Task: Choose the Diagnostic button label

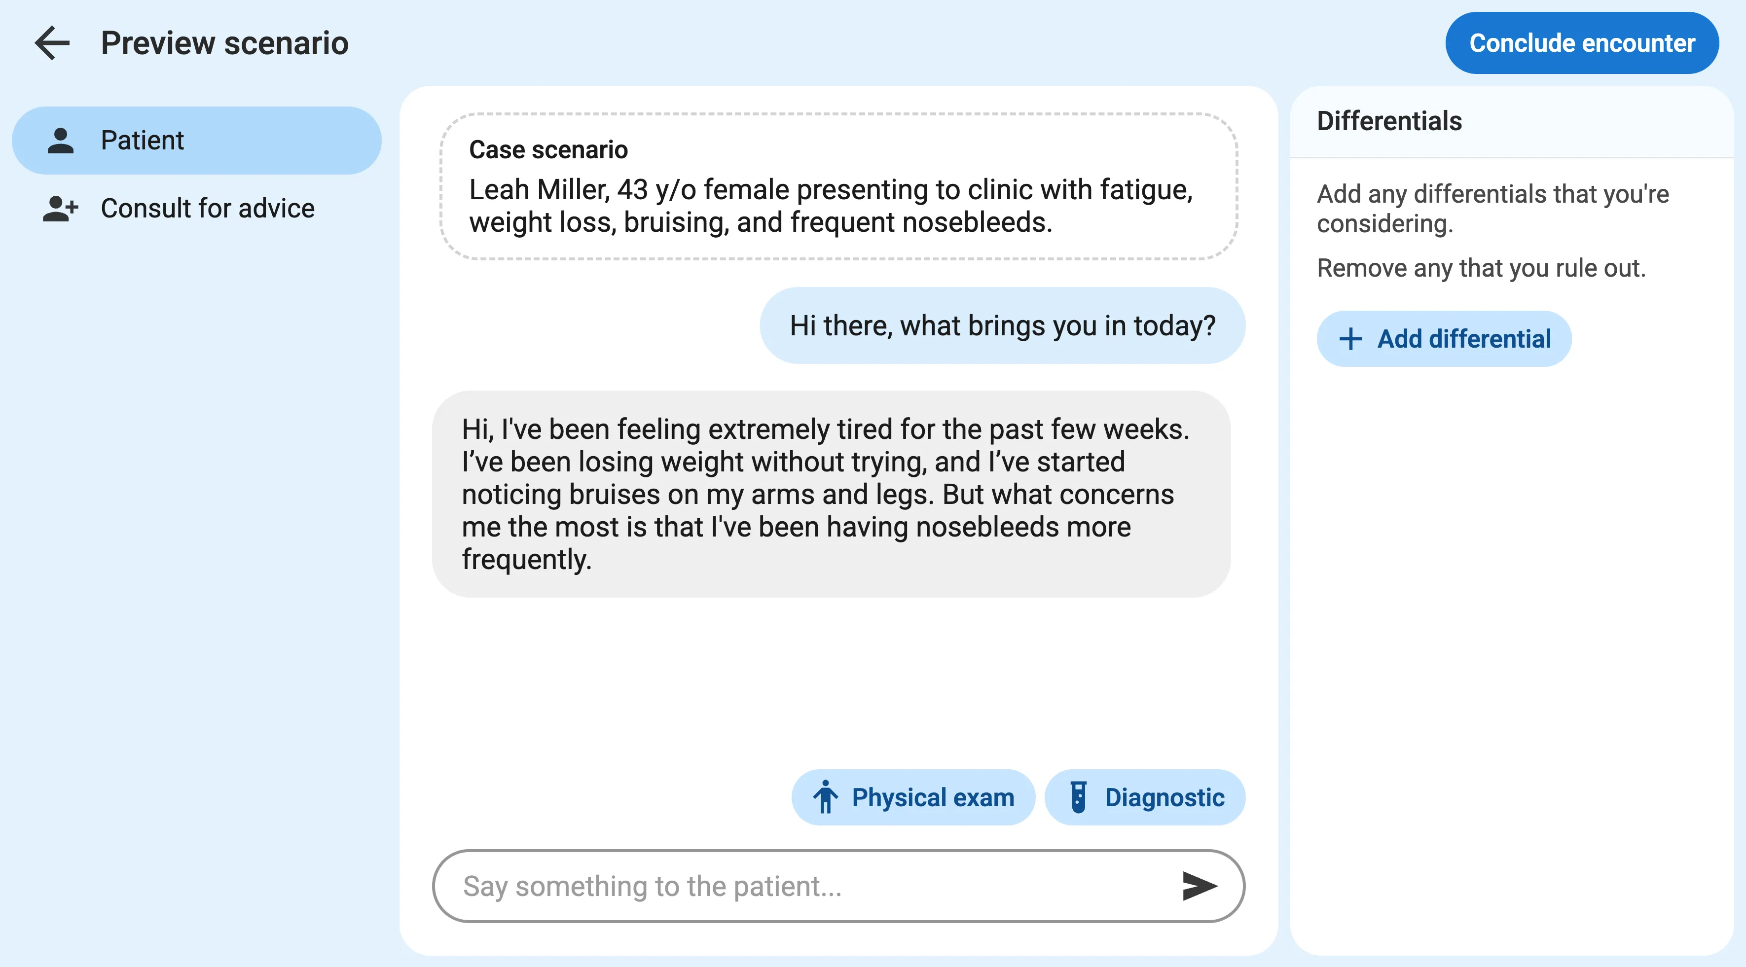Action: (x=1164, y=797)
